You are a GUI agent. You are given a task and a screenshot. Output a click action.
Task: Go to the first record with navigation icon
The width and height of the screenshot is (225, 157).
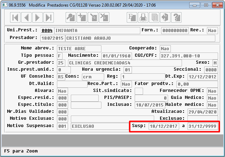coord(15,17)
